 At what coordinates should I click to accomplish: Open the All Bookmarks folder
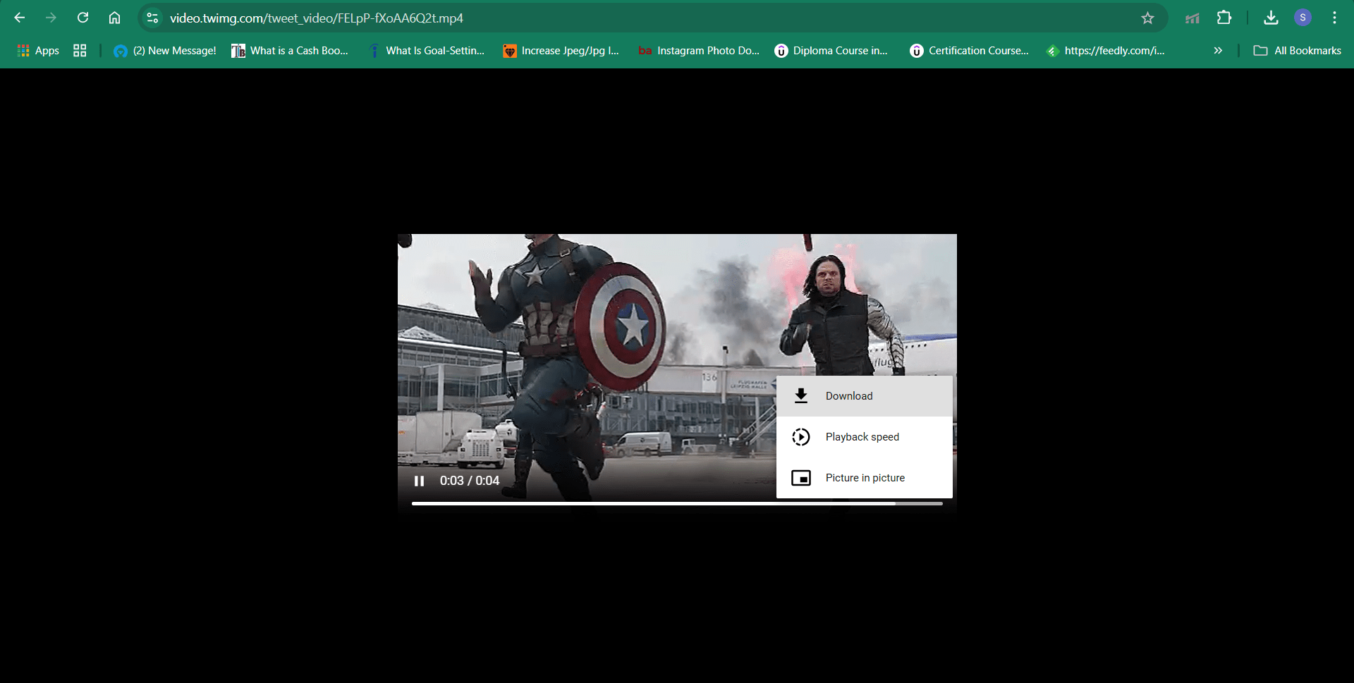(x=1297, y=51)
